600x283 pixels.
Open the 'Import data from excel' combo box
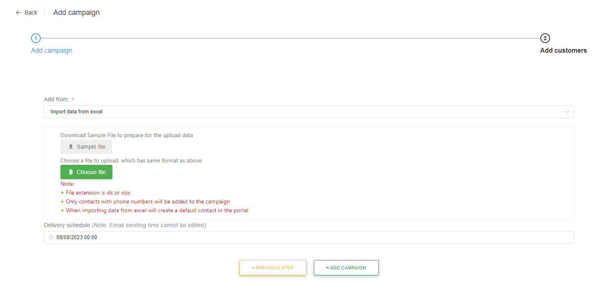[282, 112]
